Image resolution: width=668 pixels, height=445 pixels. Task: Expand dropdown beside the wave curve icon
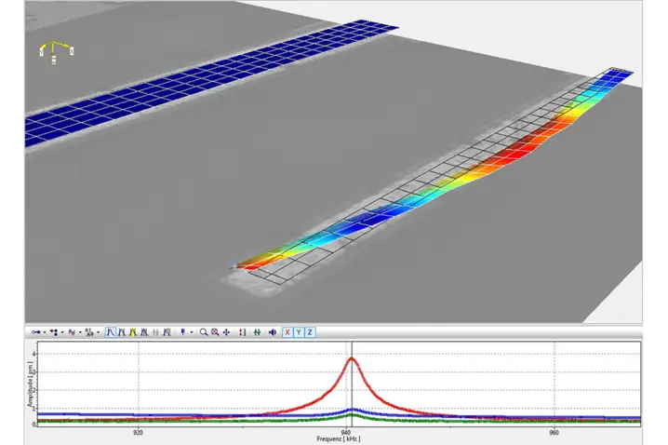79,332
